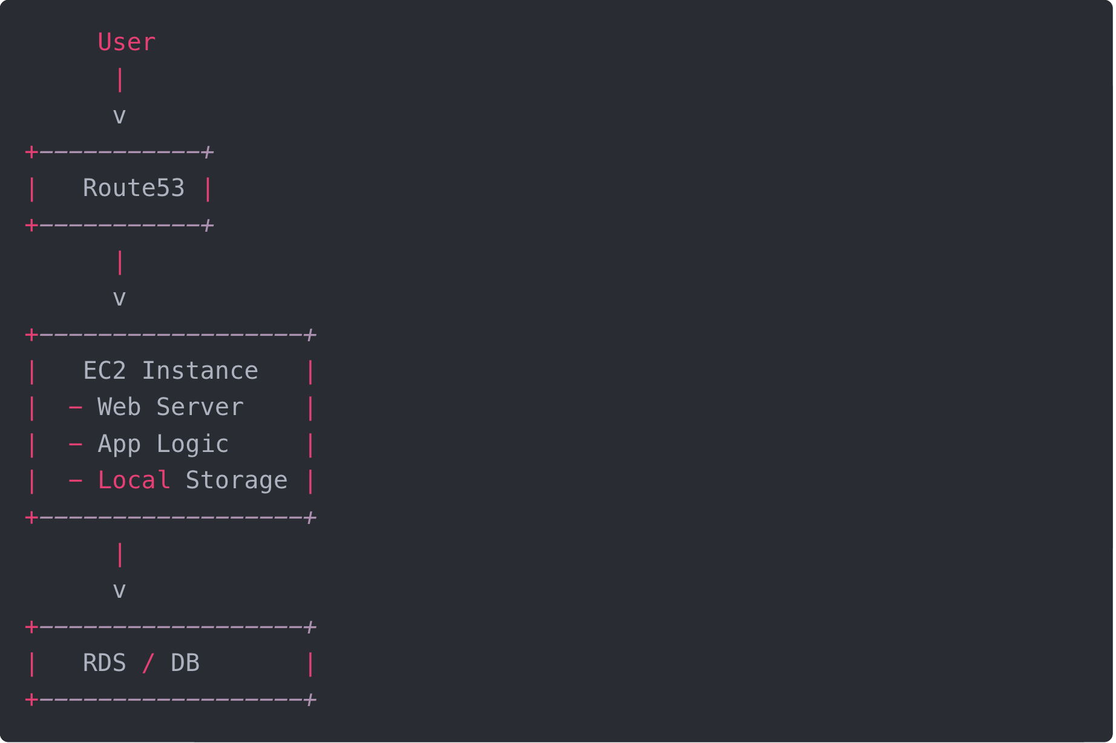The width and height of the screenshot is (1116, 743).
Task: Click the pink 'User' text
Action: (126, 42)
